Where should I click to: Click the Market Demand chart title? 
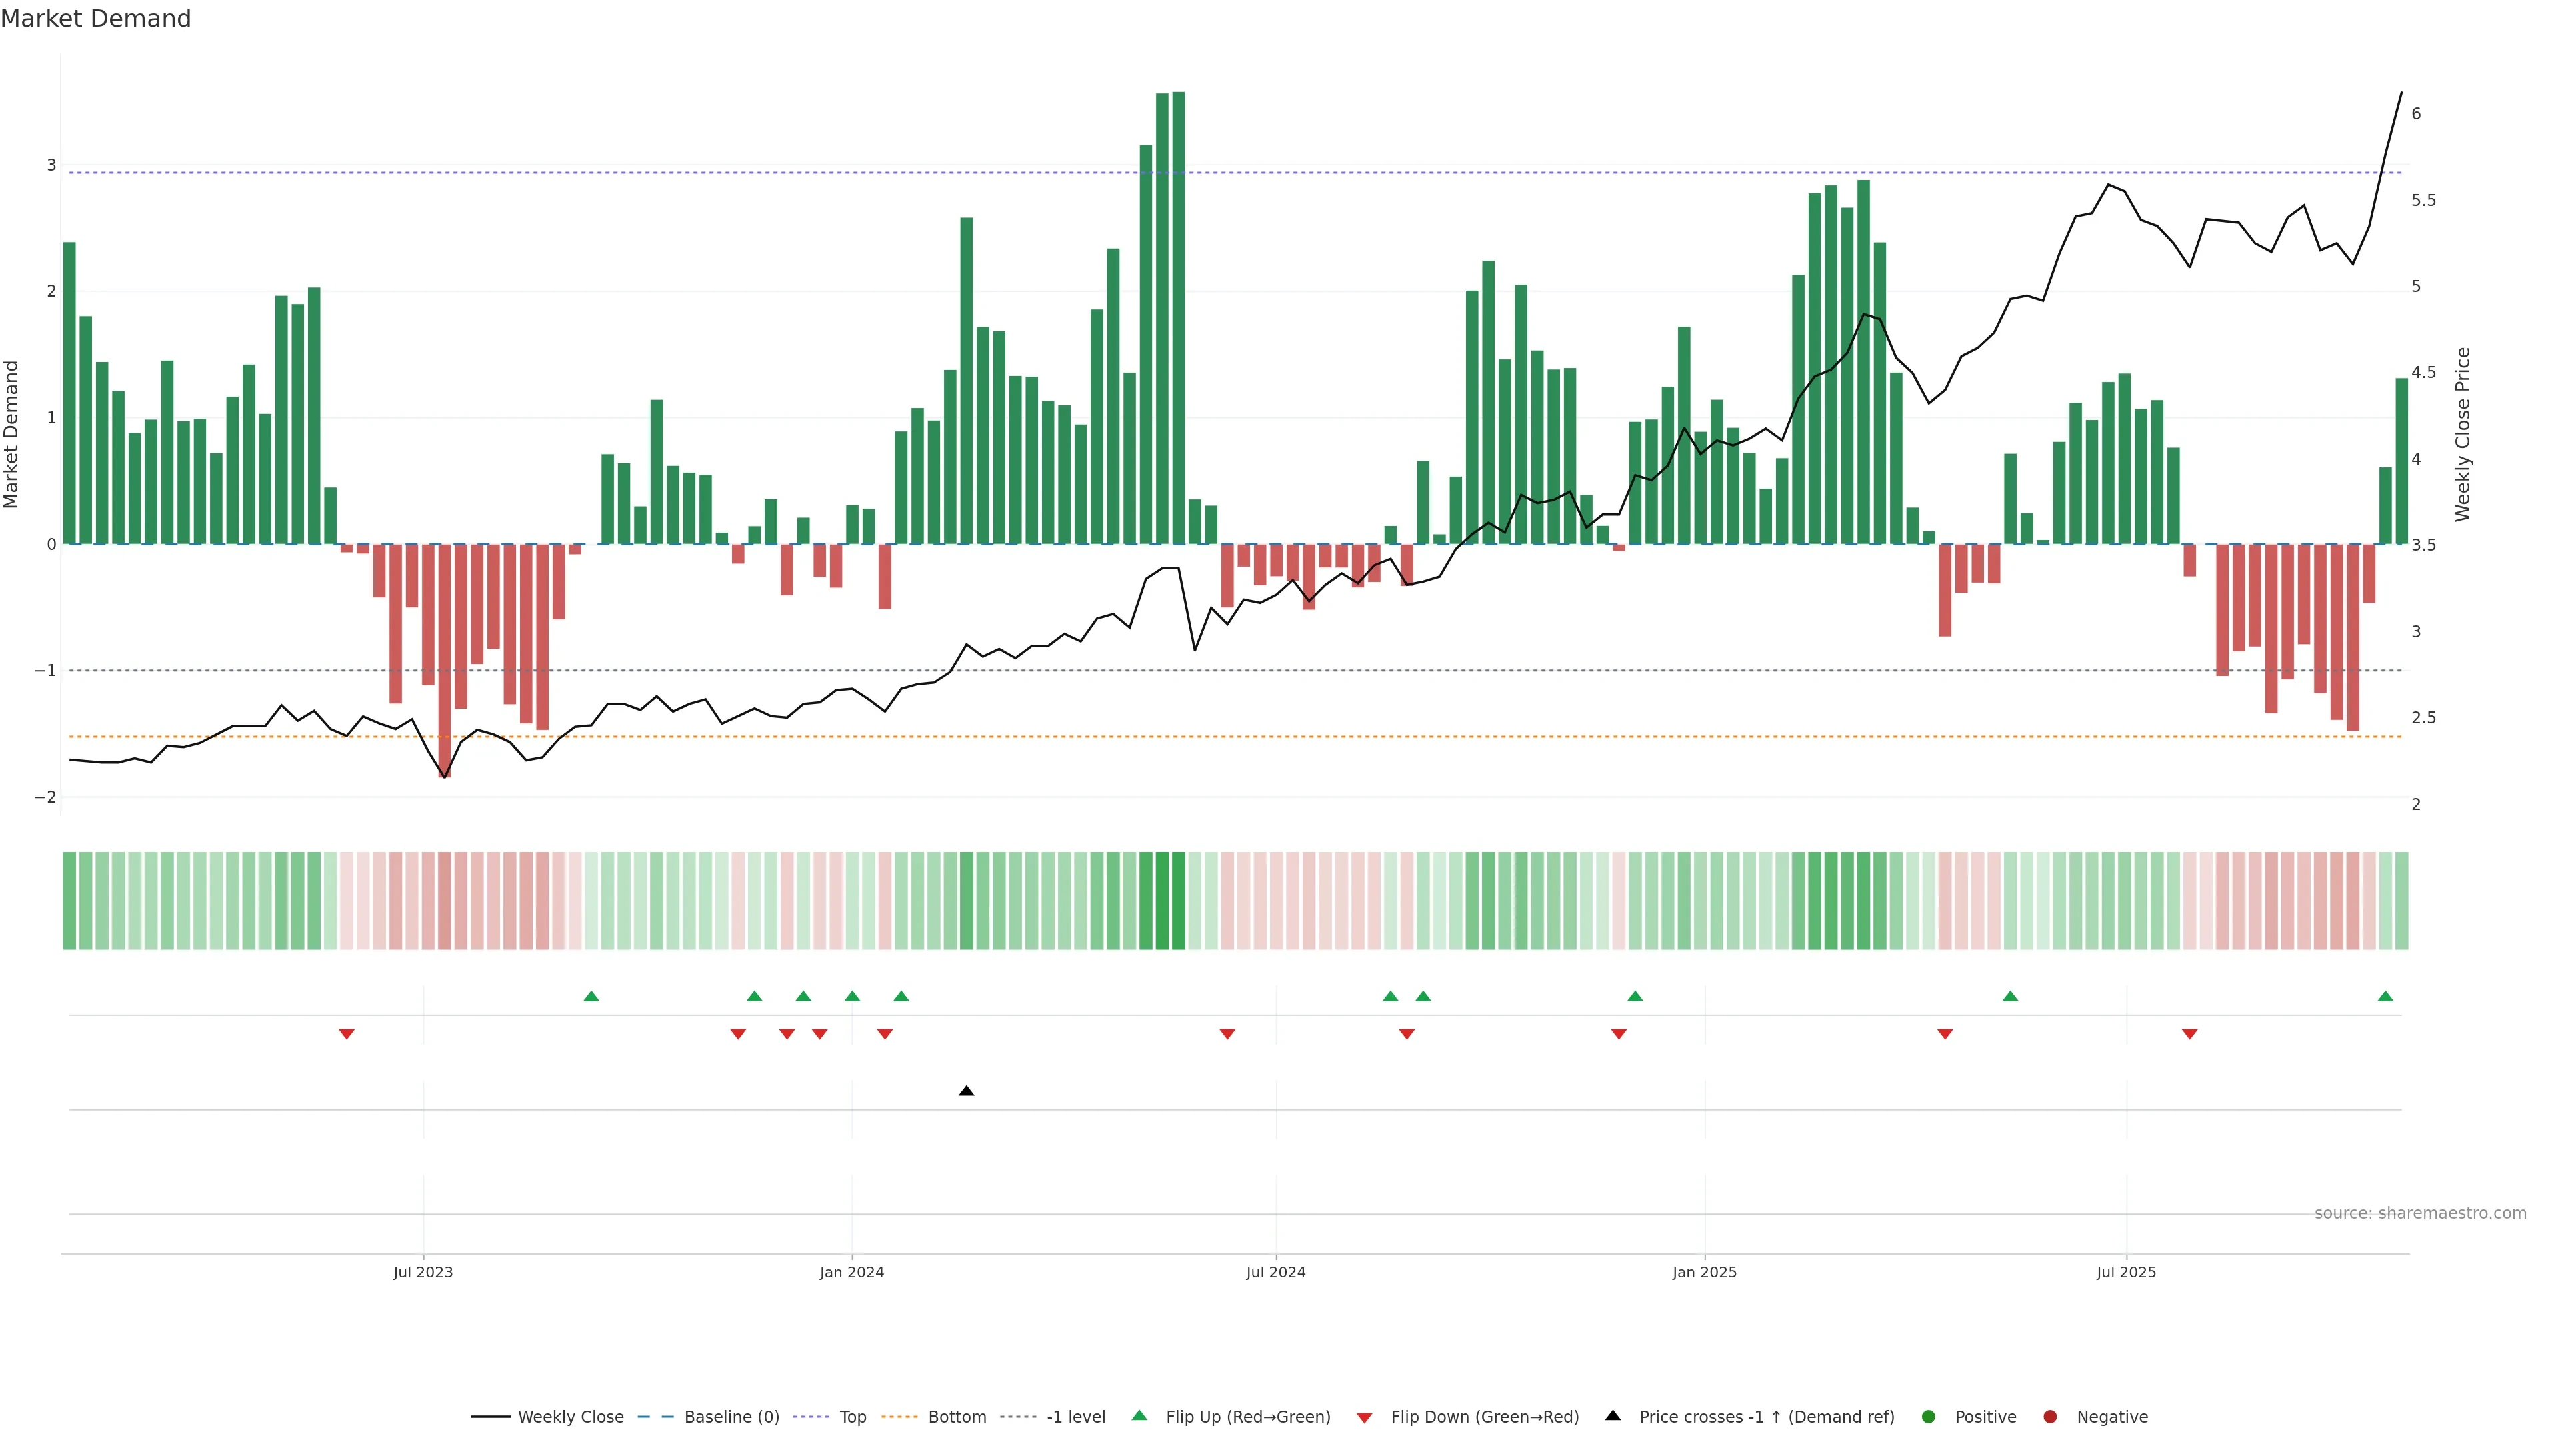pos(95,19)
